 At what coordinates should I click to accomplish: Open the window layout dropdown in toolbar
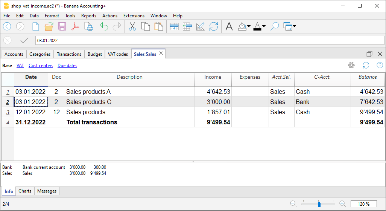(x=294, y=26)
